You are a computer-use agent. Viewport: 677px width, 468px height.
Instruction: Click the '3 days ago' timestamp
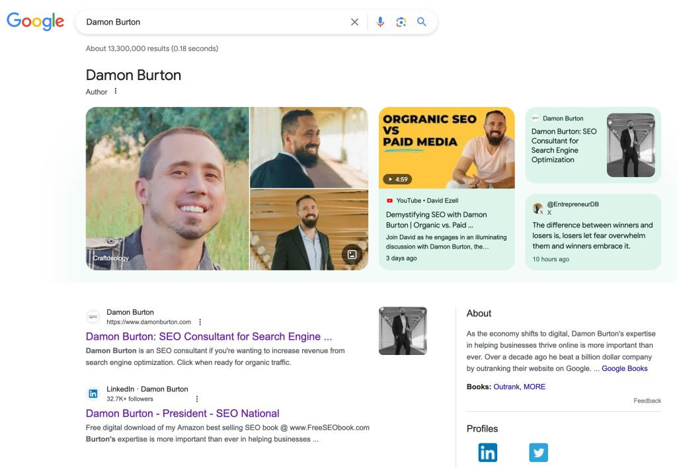pyautogui.click(x=401, y=258)
